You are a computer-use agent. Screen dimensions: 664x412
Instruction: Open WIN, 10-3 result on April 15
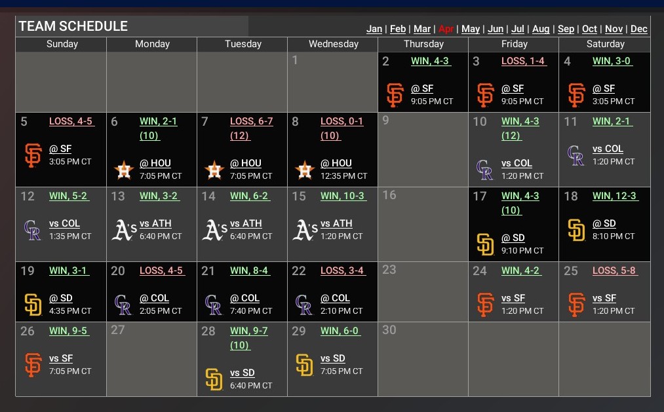coord(343,196)
